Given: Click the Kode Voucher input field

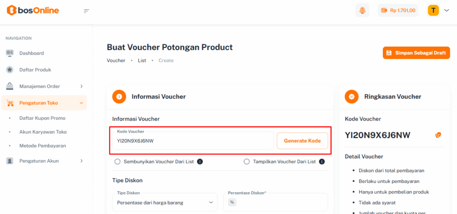Looking at the screenshot, I should click(x=192, y=141).
